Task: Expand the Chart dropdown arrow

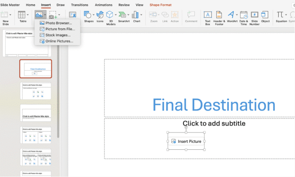Action: tap(142, 15)
